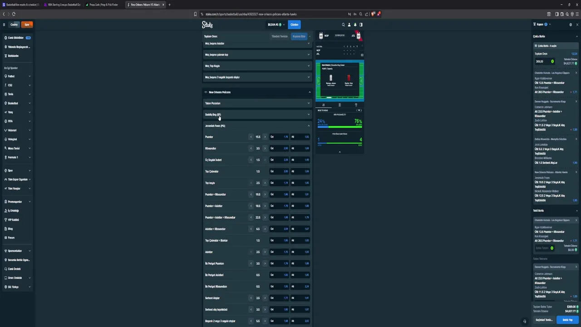
Task: Expand Maç başına 3 sayılık başarılı atışlar
Action: click(257, 77)
